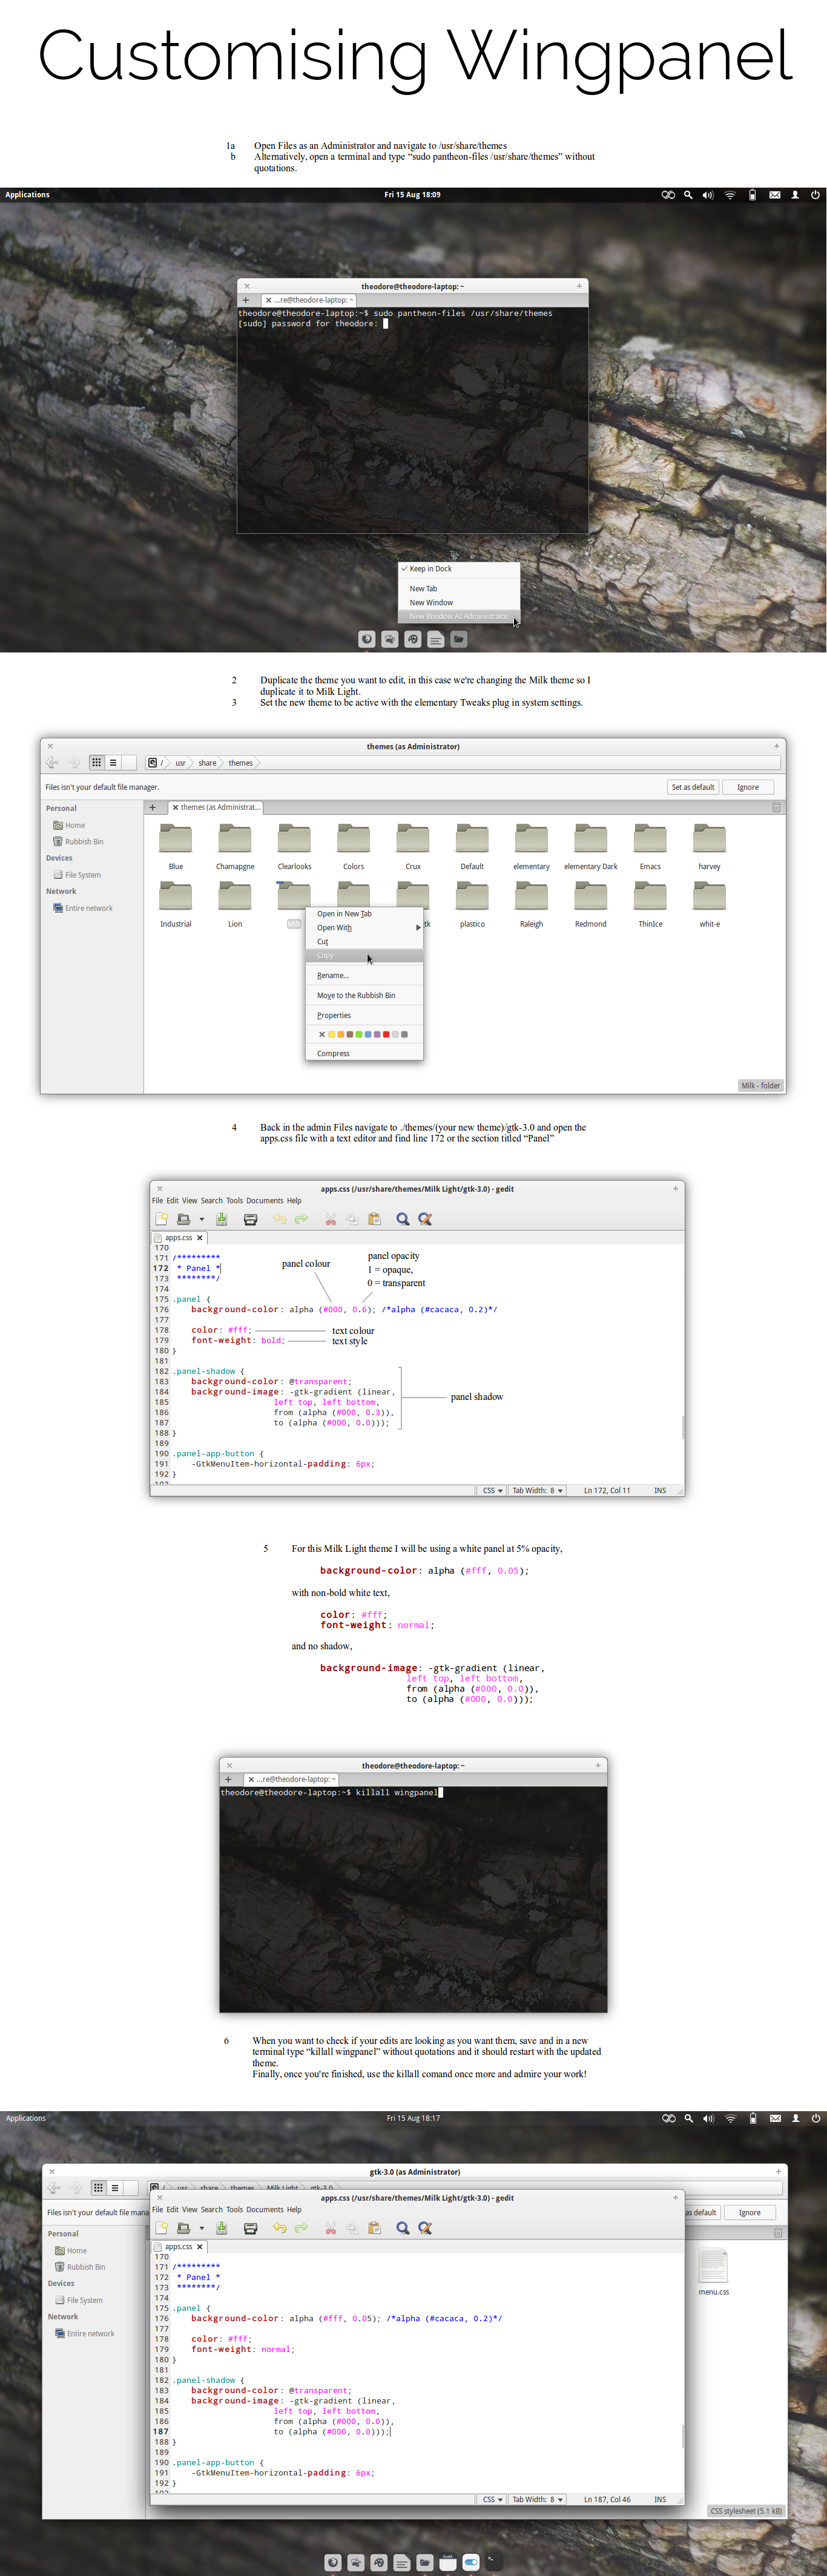Viewport: 827px width, 2576px height.
Task: Pick the red color label in context menu
Action: coord(386,1035)
